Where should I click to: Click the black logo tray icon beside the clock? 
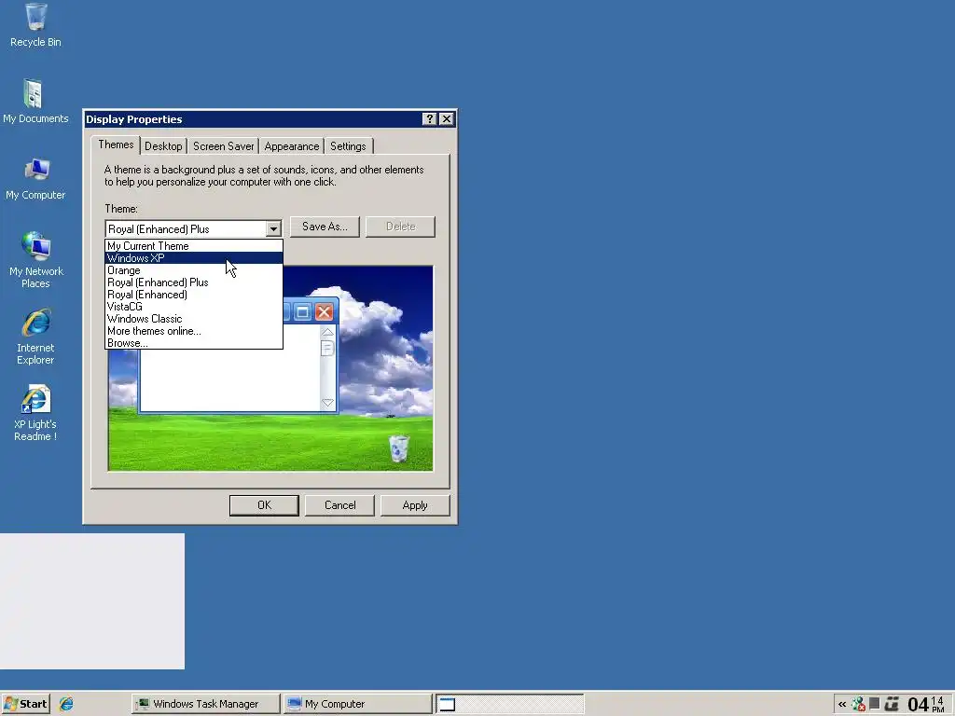892,704
